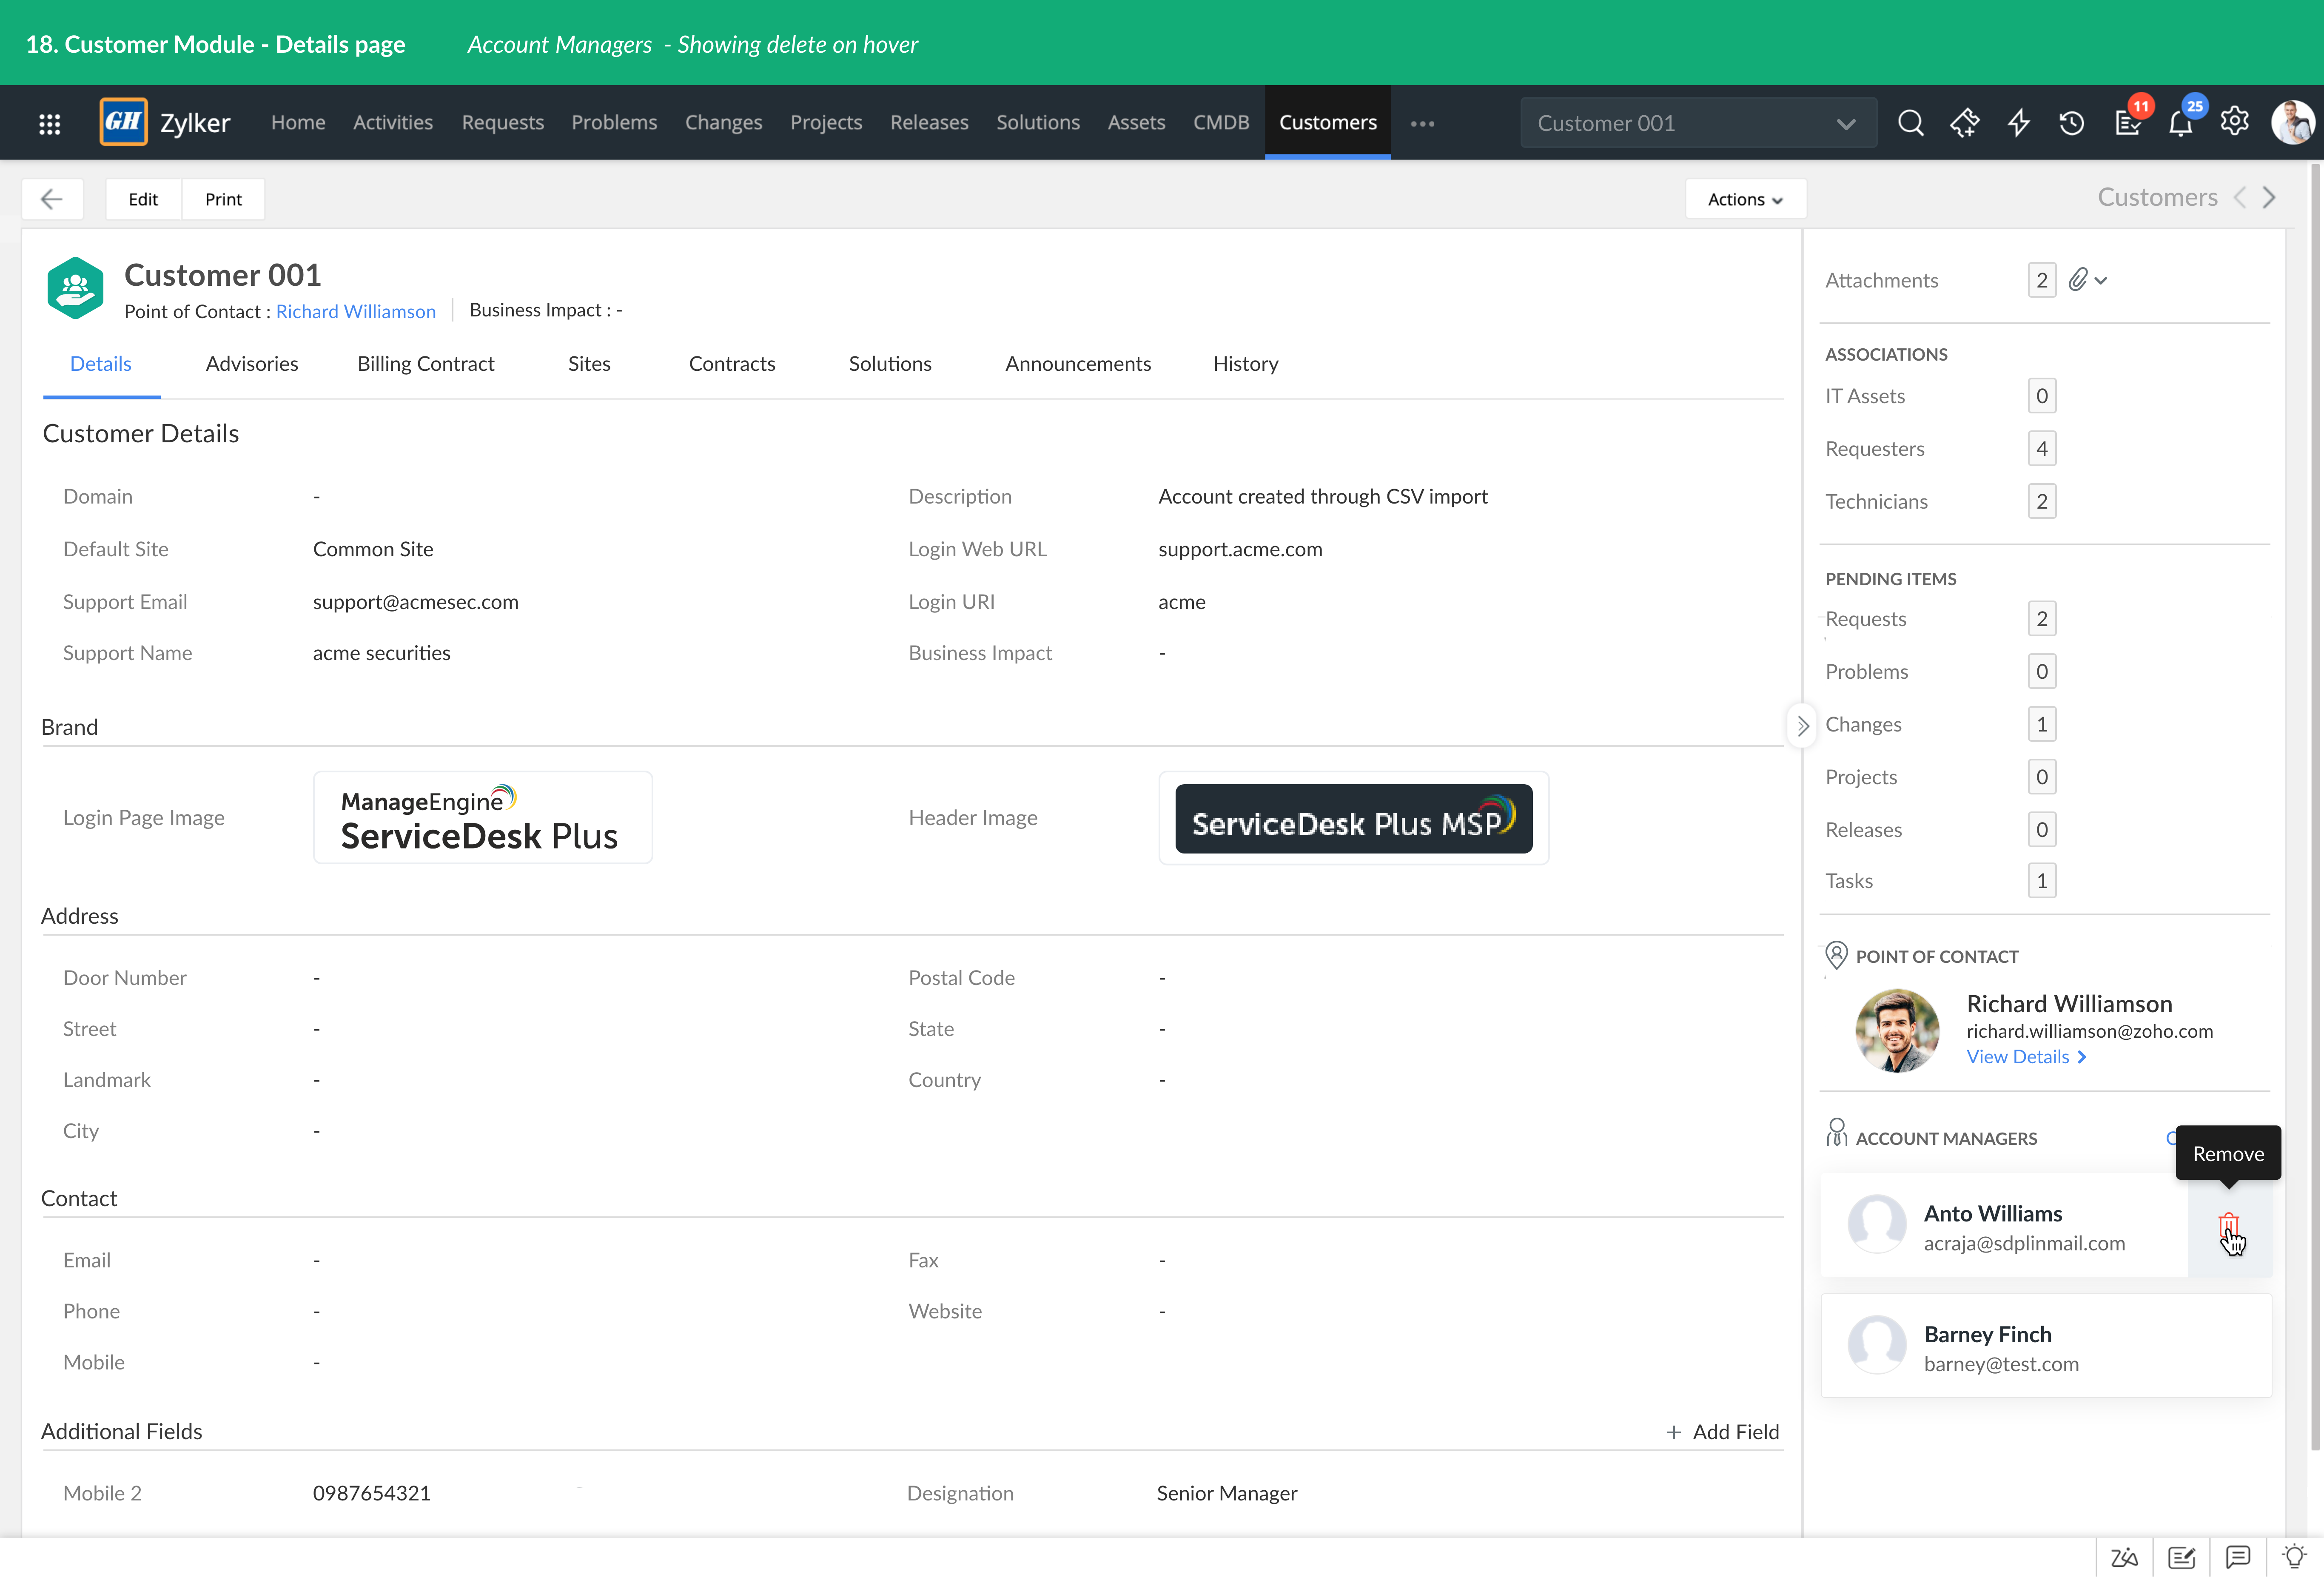Screen dimensions: 2324x1577
Task: Click the Attachments count 2
Action: click(x=2041, y=280)
